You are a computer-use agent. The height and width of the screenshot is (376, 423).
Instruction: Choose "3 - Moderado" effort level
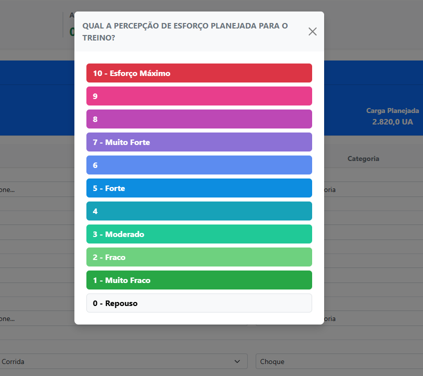[x=199, y=234]
